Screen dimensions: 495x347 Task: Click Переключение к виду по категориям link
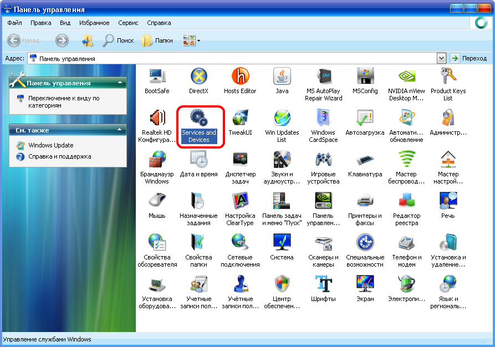pyautogui.click(x=64, y=101)
